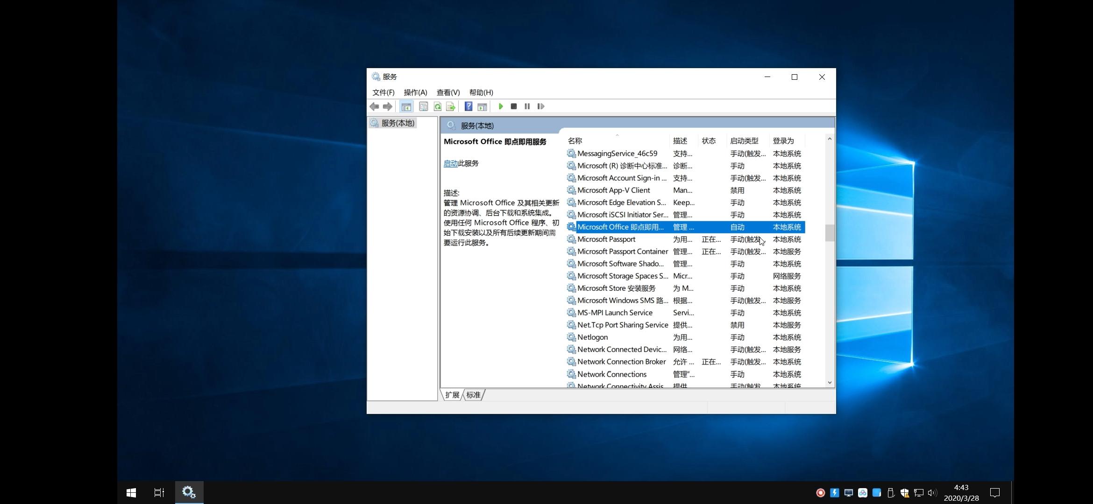Click the gear icon of Netlogon row
Viewport: 1093px width, 504px height.
tap(571, 337)
